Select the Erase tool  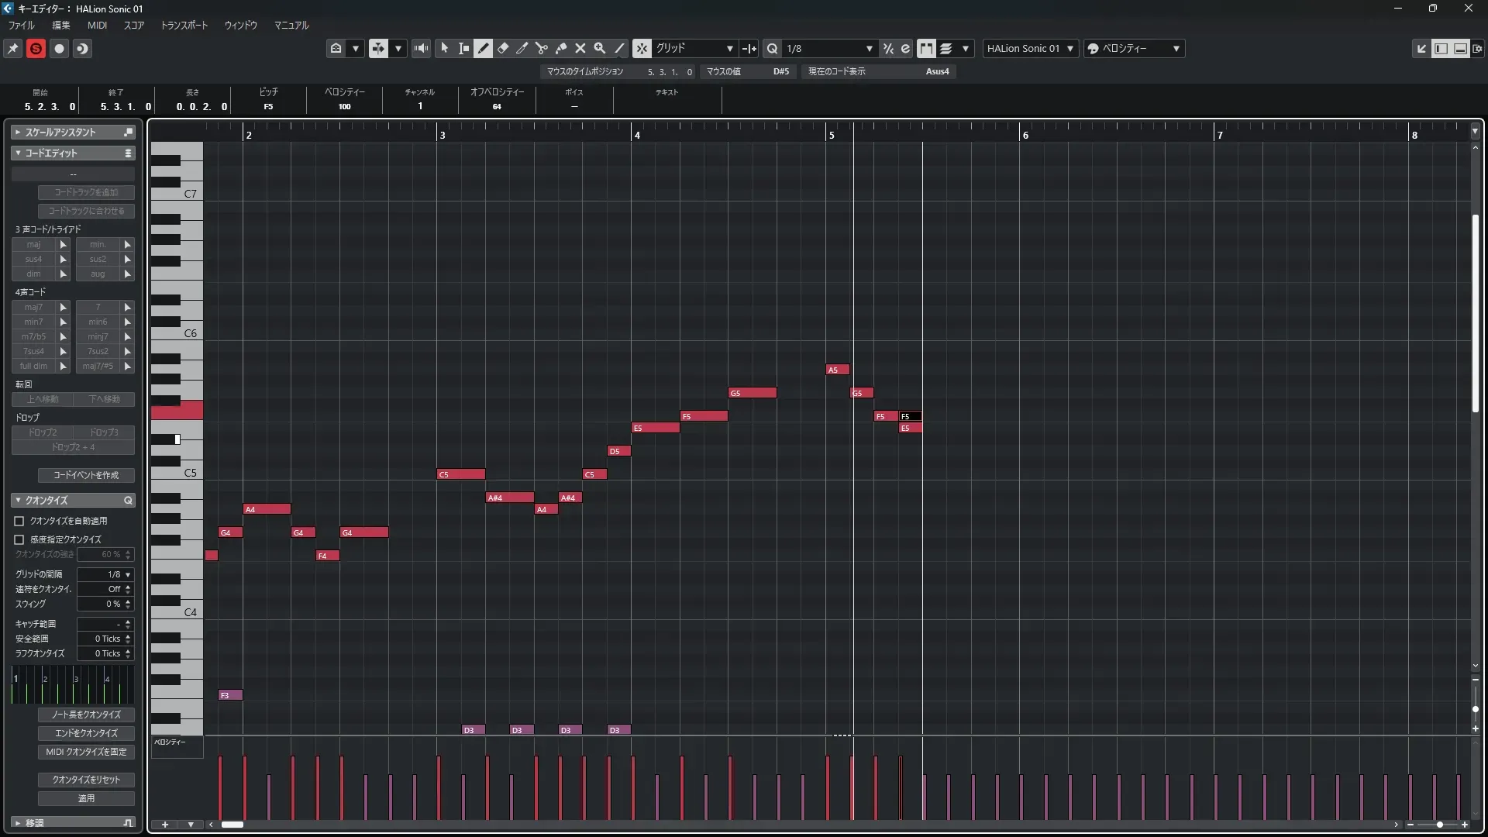[x=503, y=48]
